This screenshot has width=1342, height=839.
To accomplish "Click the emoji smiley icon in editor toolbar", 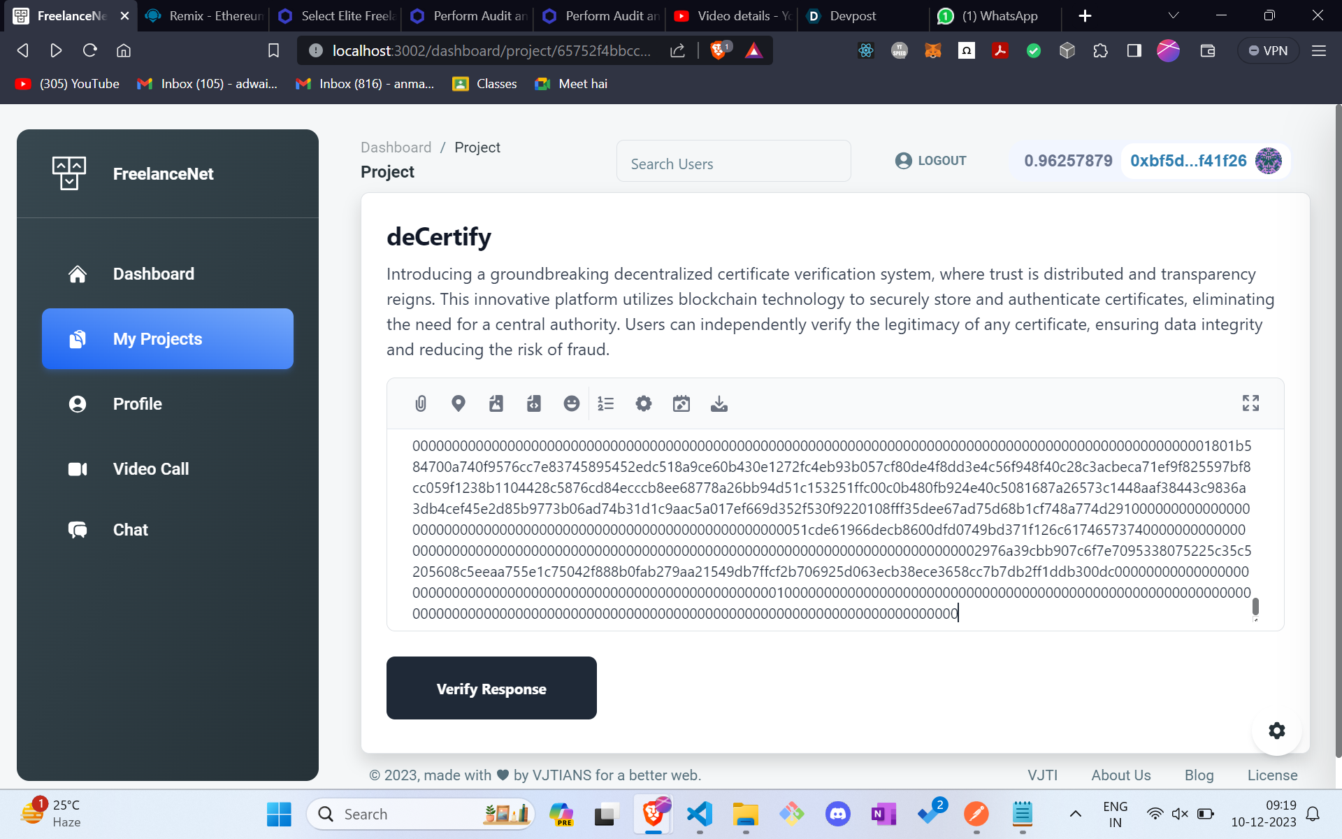I will [572, 403].
